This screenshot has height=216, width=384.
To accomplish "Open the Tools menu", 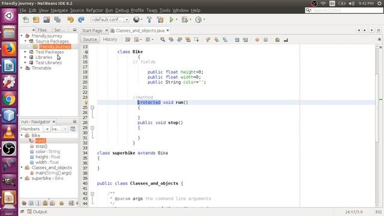I will 165,10.
